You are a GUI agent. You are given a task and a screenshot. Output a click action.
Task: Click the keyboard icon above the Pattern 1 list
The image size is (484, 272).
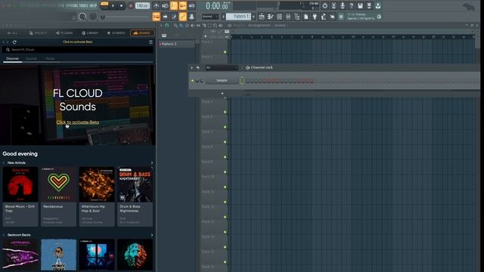164,36
